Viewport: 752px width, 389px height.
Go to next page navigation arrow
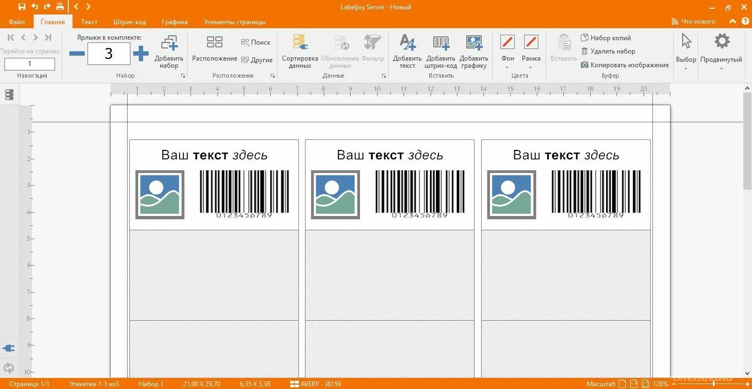click(x=36, y=37)
